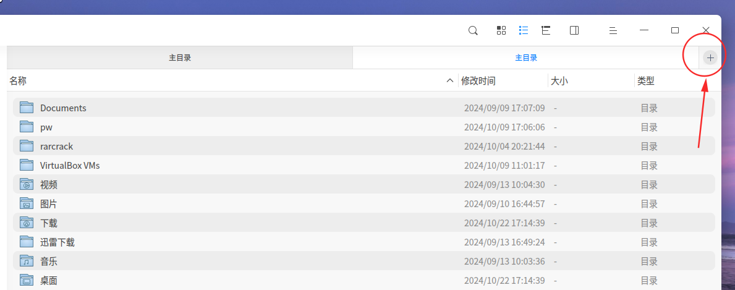Click the pw folder icon

coord(27,127)
